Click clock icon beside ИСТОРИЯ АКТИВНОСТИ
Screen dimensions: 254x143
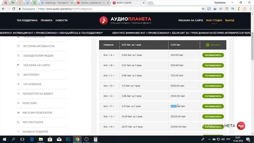click(x=18, y=46)
